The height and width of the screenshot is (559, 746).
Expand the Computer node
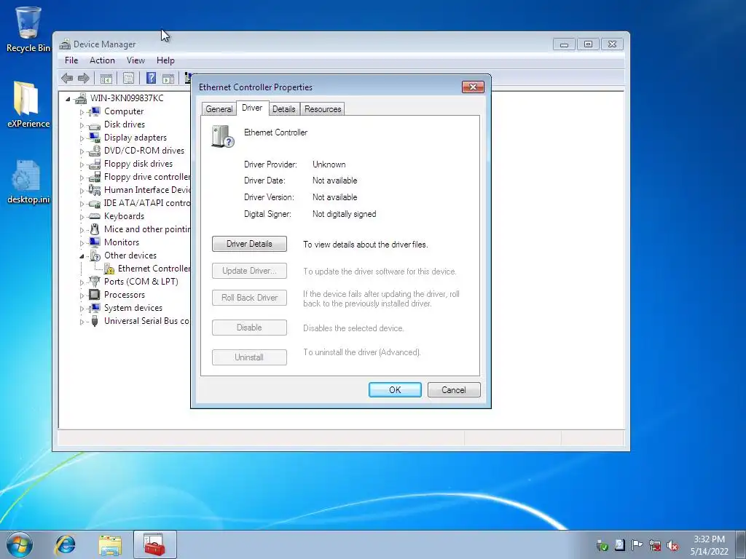point(82,112)
